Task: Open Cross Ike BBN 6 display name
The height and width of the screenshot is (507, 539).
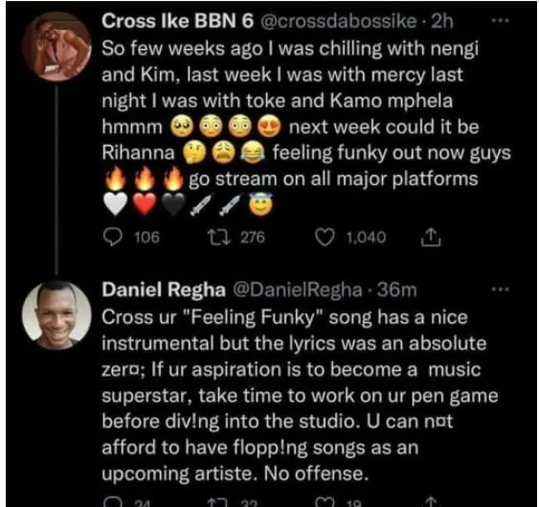Action: point(177,21)
